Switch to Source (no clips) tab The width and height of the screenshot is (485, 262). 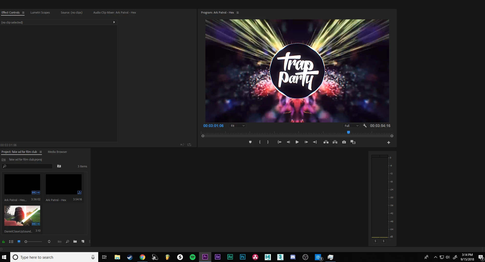72,13
